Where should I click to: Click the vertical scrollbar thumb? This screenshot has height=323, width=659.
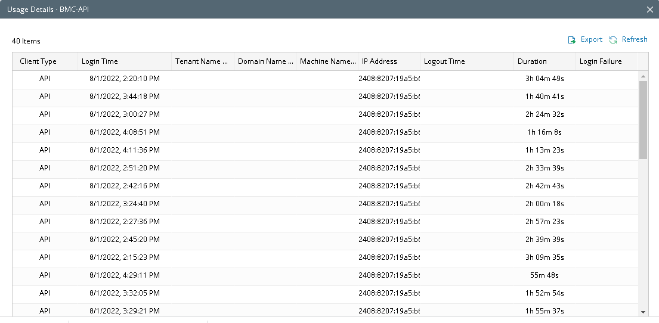(x=643, y=119)
